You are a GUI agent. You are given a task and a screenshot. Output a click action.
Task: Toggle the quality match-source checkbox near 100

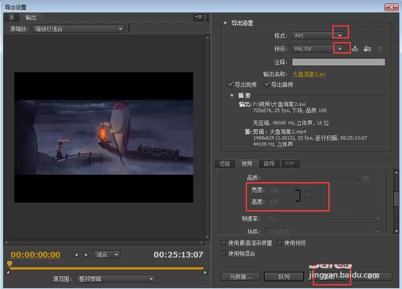357,178
